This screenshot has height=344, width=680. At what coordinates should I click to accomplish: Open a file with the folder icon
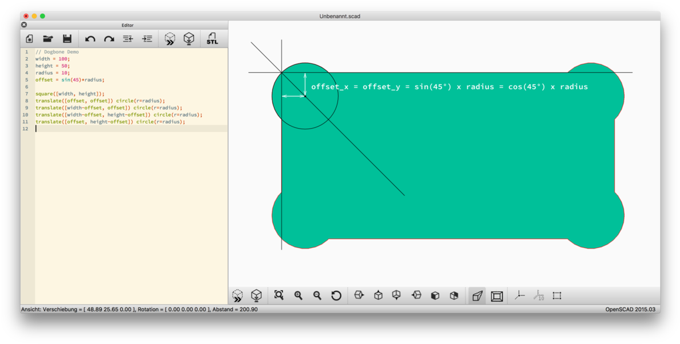pos(48,39)
